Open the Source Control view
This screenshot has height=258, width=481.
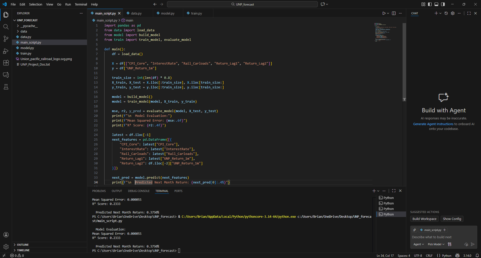click(6, 39)
